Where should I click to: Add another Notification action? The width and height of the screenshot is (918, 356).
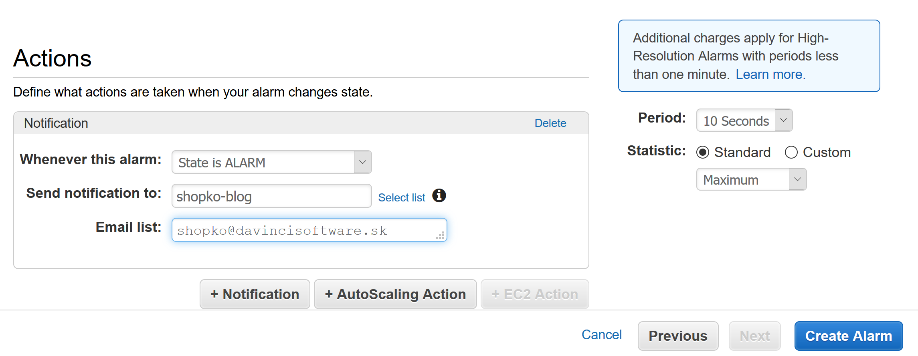coord(255,294)
